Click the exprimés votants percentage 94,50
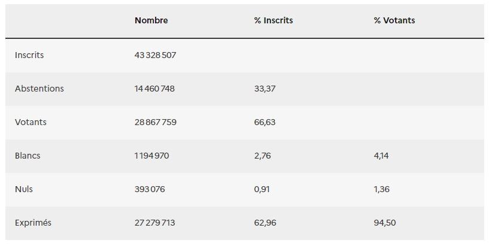Screen dimensions: 489x246 pyautogui.click(x=385, y=223)
